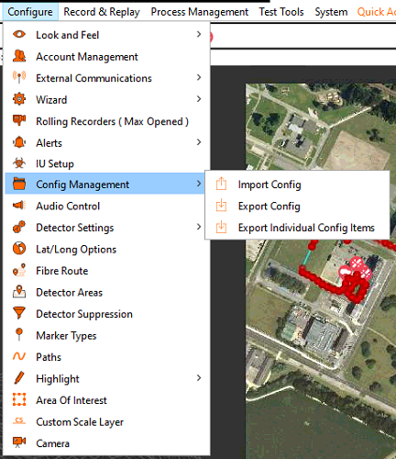Click the Fibre Route icon
The image size is (396, 459).
[x=19, y=270]
